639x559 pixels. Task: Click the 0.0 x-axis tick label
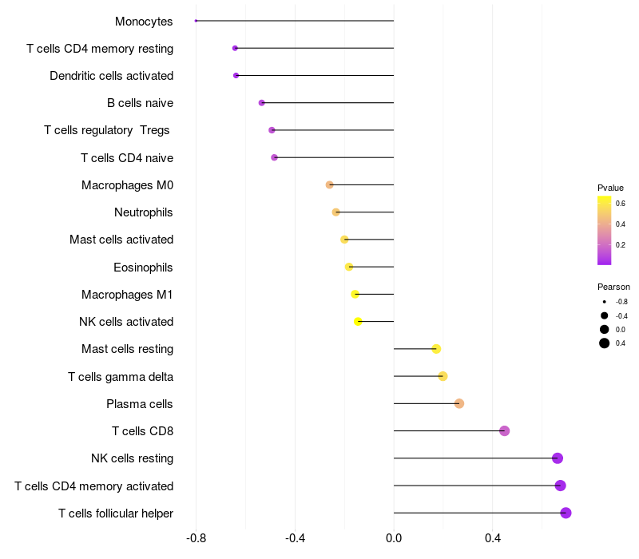[394, 538]
